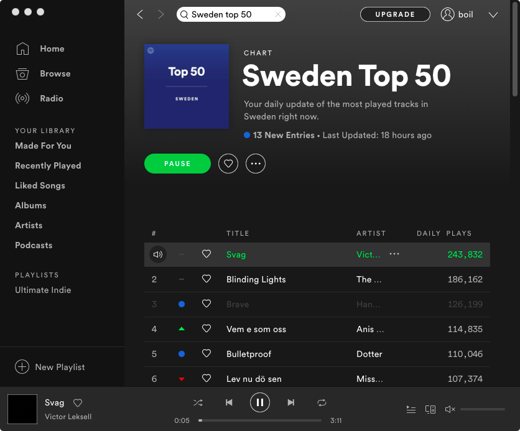
Task: Like Blinding Lights
Action: coord(207,279)
